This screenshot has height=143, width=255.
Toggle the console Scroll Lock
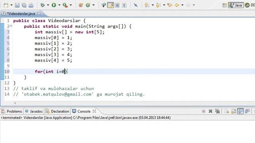(233, 111)
